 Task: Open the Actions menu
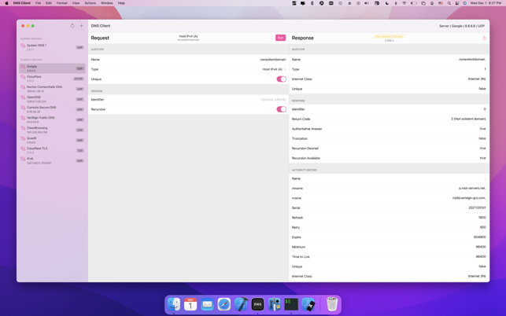(x=90, y=3)
